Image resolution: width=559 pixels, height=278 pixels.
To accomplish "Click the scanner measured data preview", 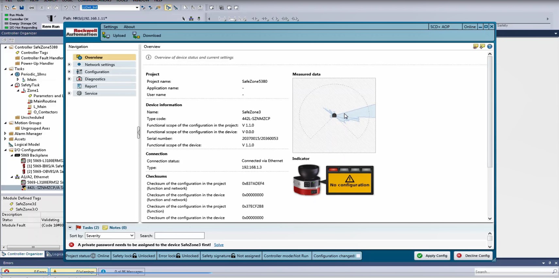I will (334, 115).
